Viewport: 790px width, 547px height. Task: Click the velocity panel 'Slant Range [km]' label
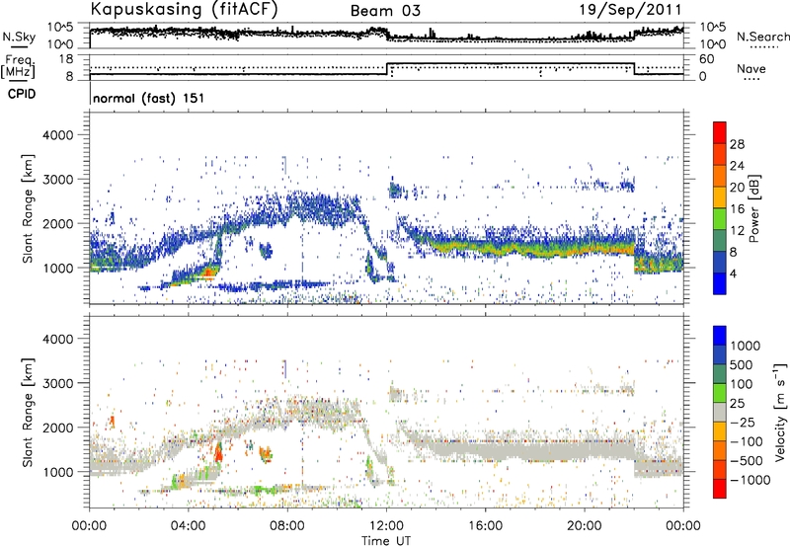pyautogui.click(x=28, y=412)
